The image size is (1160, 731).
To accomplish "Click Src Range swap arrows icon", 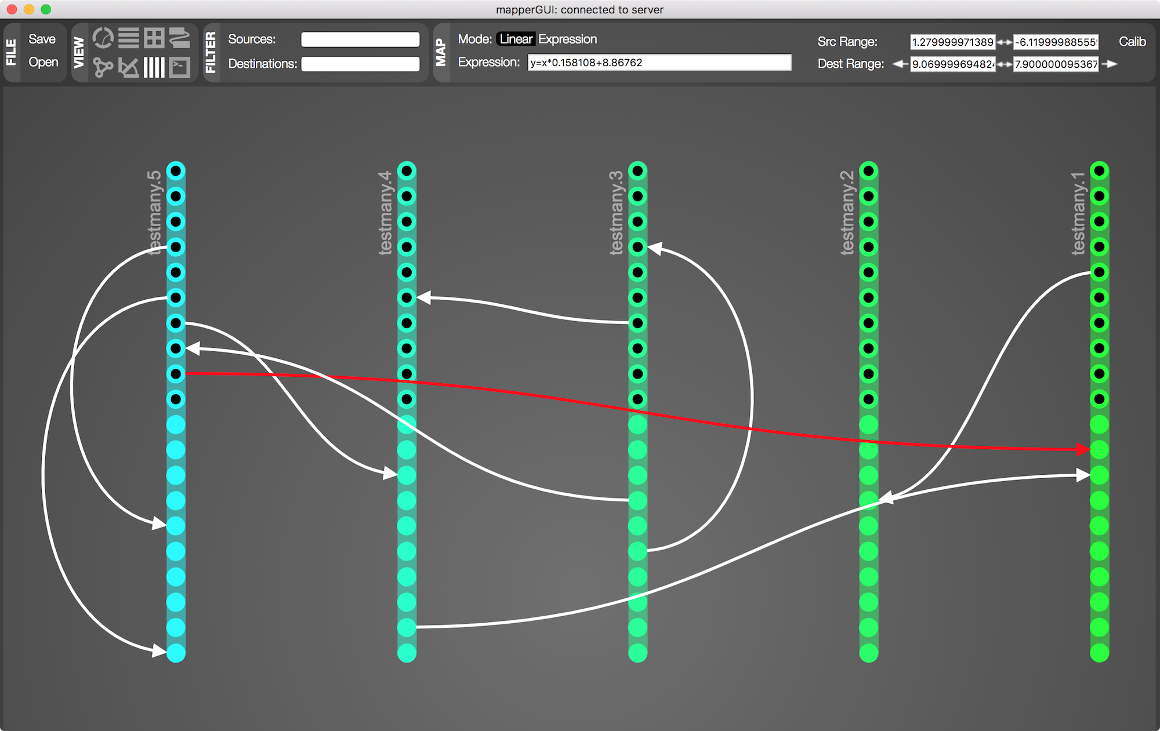I will [x=1004, y=42].
